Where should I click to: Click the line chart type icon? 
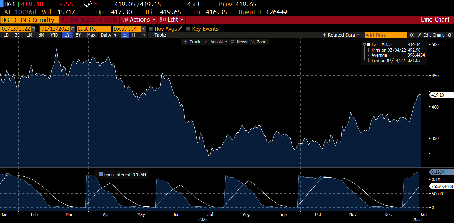point(125,35)
